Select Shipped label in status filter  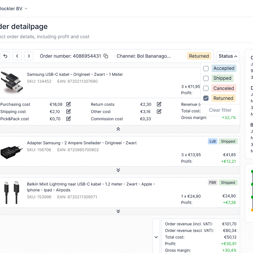point(222,78)
